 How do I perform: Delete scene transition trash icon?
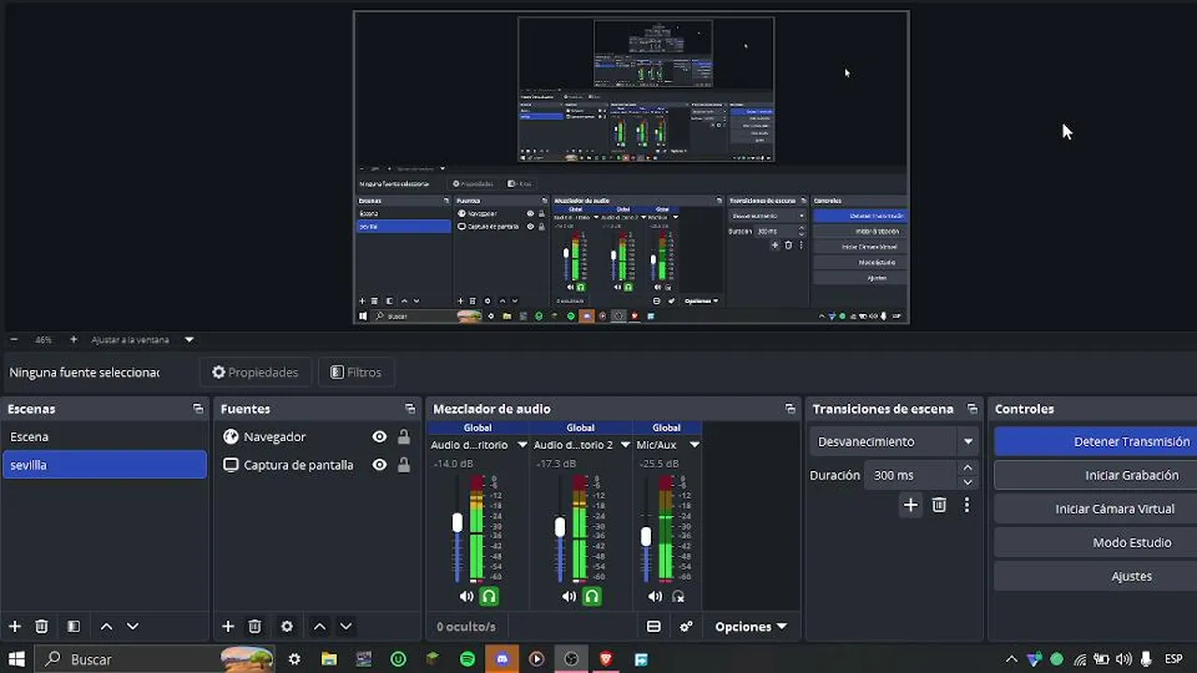click(x=940, y=505)
